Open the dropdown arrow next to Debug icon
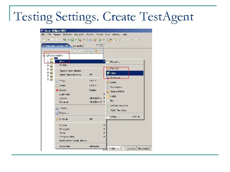The image size is (230, 172). [x=68, y=40]
